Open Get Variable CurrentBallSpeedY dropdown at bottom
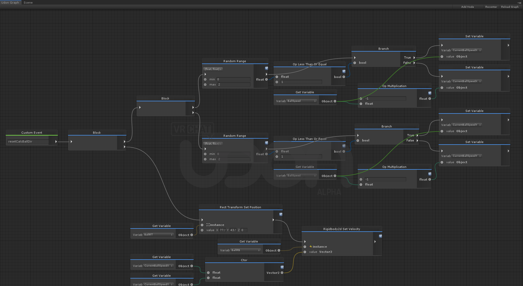 pyautogui.click(x=158, y=284)
